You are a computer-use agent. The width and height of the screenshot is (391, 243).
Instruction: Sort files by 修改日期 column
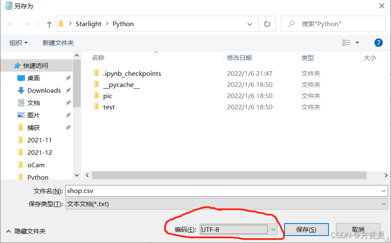point(239,58)
